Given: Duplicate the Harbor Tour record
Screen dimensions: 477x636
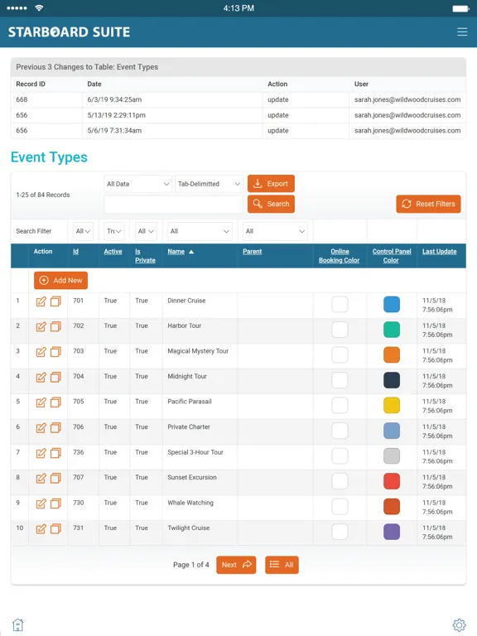Looking at the screenshot, I should pos(55,326).
